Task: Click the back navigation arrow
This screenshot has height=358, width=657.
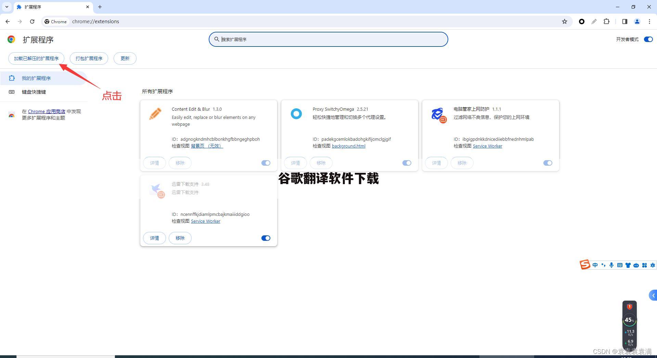Action: pos(8,22)
